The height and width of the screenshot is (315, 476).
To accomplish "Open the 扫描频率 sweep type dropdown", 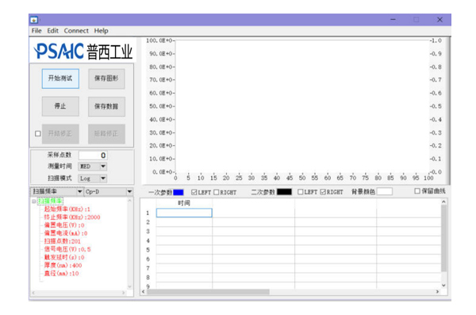I will 79,192.
